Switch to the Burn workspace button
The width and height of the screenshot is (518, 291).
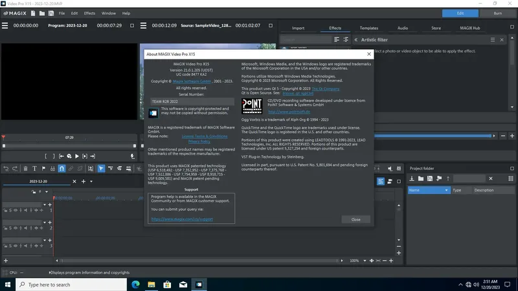point(498,13)
